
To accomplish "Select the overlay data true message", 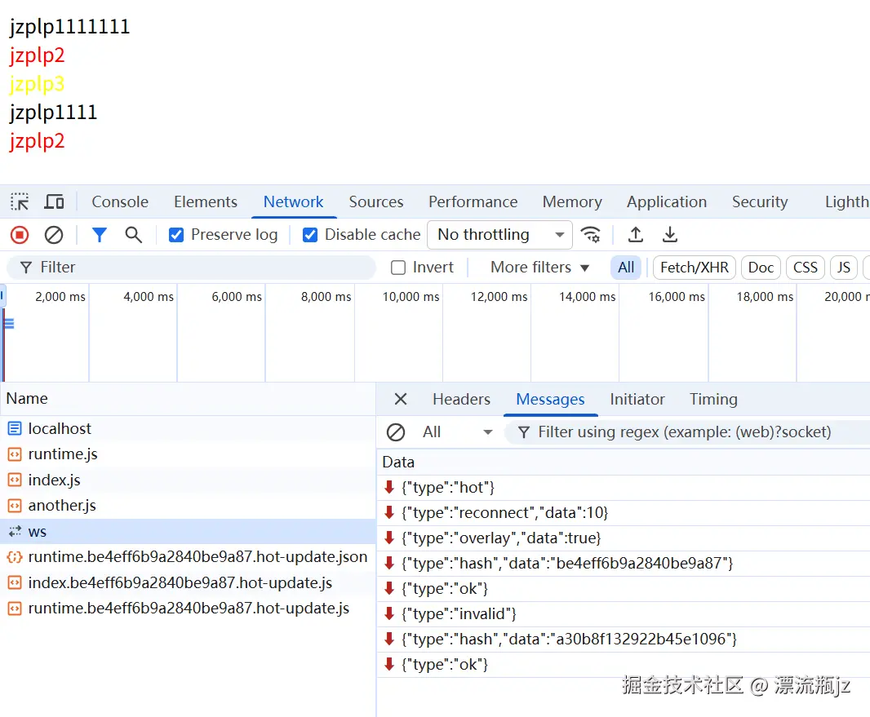I will [623, 538].
